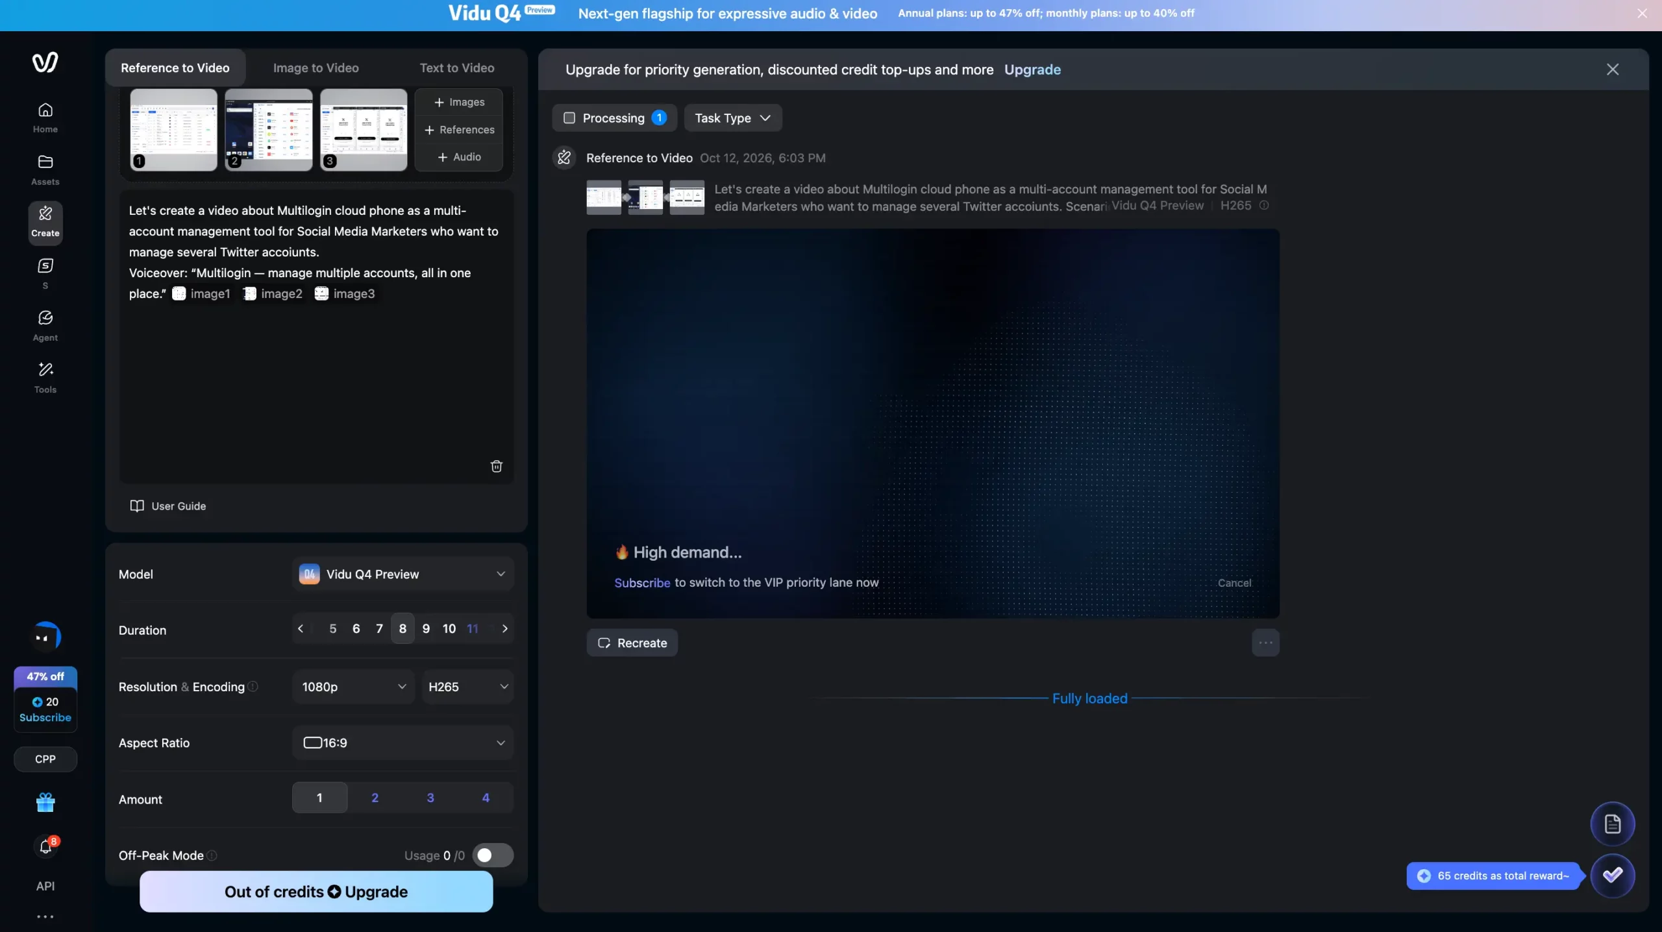
Task: Enable the Off-Peak Mode switch
Action: click(493, 855)
